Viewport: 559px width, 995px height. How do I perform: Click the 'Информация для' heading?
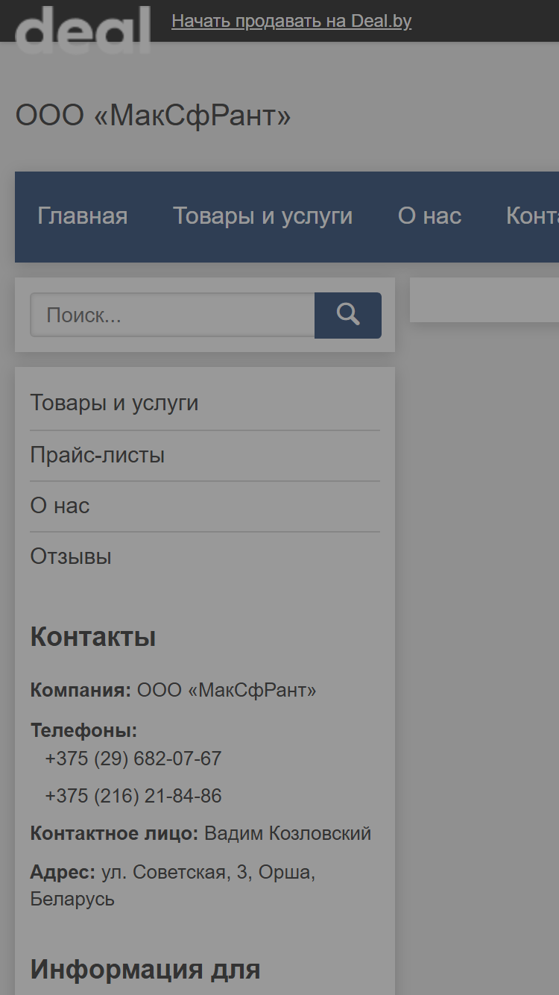[x=145, y=970]
